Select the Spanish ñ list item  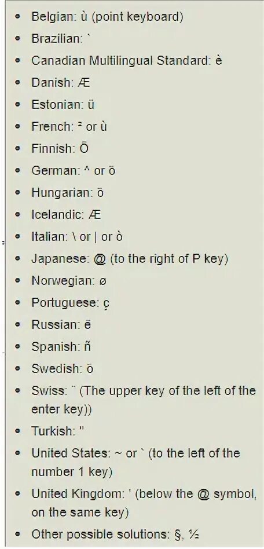click(61, 347)
